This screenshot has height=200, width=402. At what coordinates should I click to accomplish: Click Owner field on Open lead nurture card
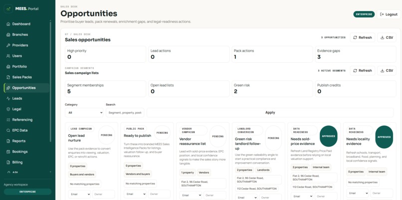point(104,194)
